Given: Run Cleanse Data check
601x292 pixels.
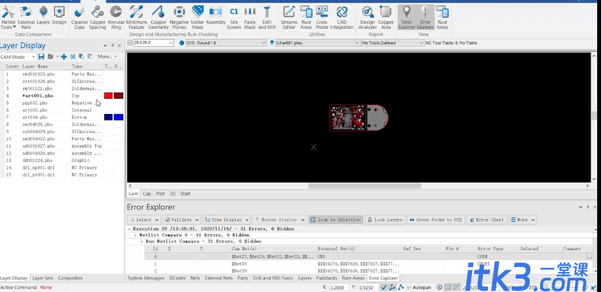Looking at the screenshot, I should click(x=80, y=17).
